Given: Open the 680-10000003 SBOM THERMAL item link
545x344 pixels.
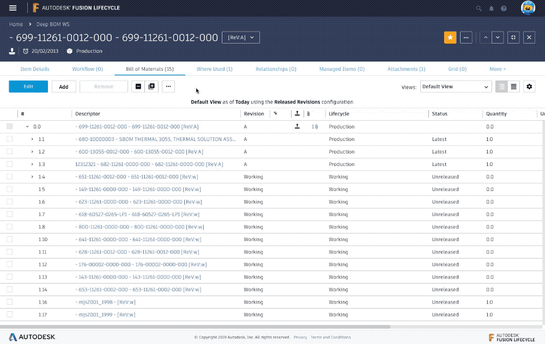Looking at the screenshot, I should 155,139.
